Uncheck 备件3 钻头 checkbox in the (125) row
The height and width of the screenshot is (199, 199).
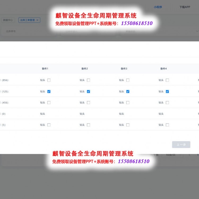click(128, 92)
